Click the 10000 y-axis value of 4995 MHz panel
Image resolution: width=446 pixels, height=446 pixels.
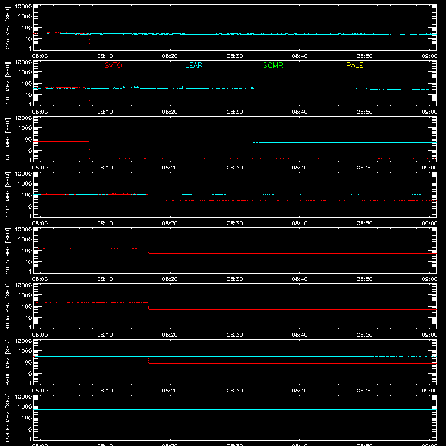pyautogui.click(x=23, y=285)
